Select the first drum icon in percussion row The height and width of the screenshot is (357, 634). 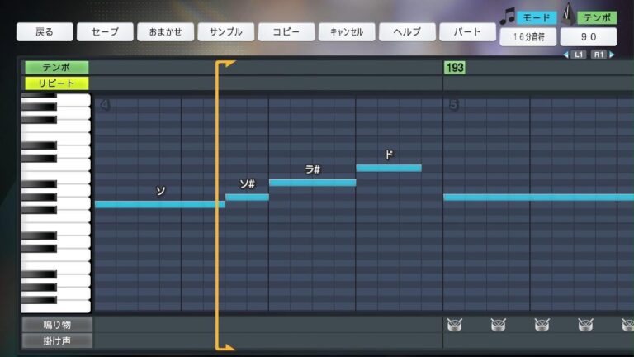coord(454,325)
